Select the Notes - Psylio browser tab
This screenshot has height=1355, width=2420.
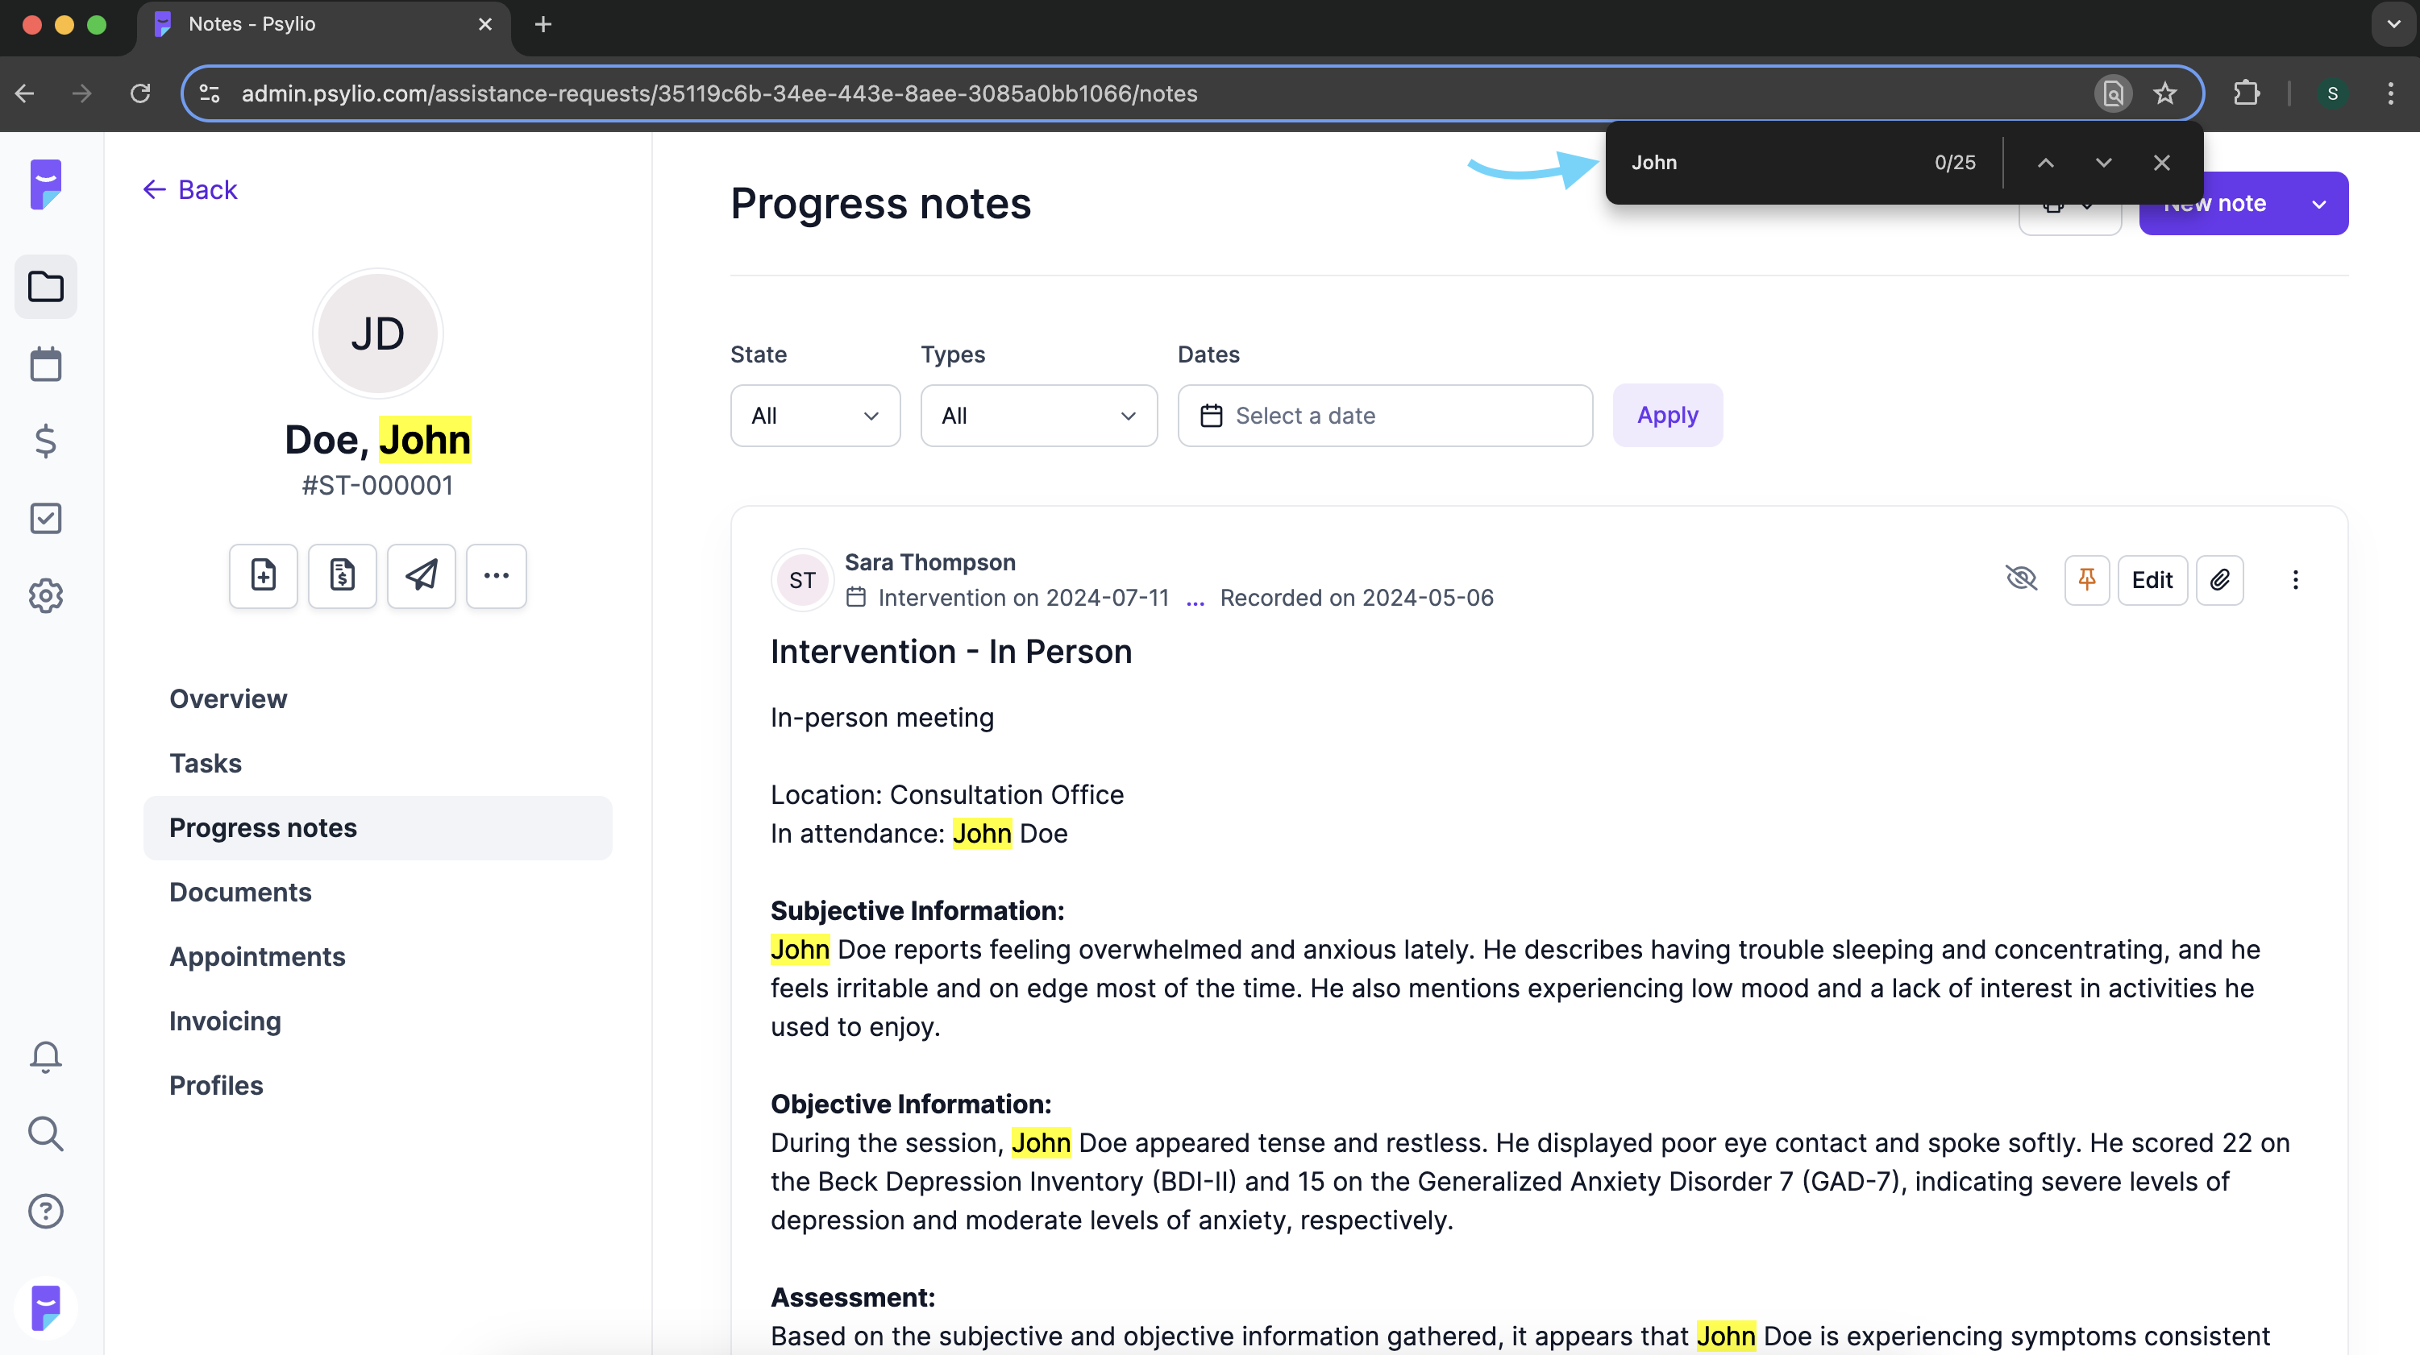(x=324, y=24)
